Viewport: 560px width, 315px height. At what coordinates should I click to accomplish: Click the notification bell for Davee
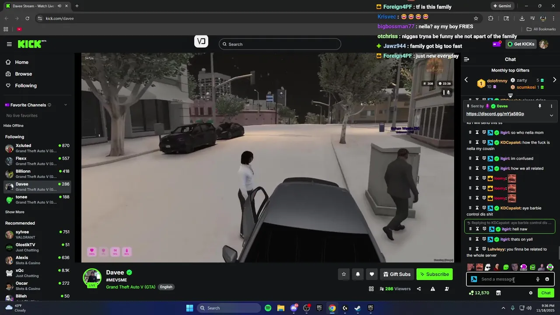coord(358,274)
